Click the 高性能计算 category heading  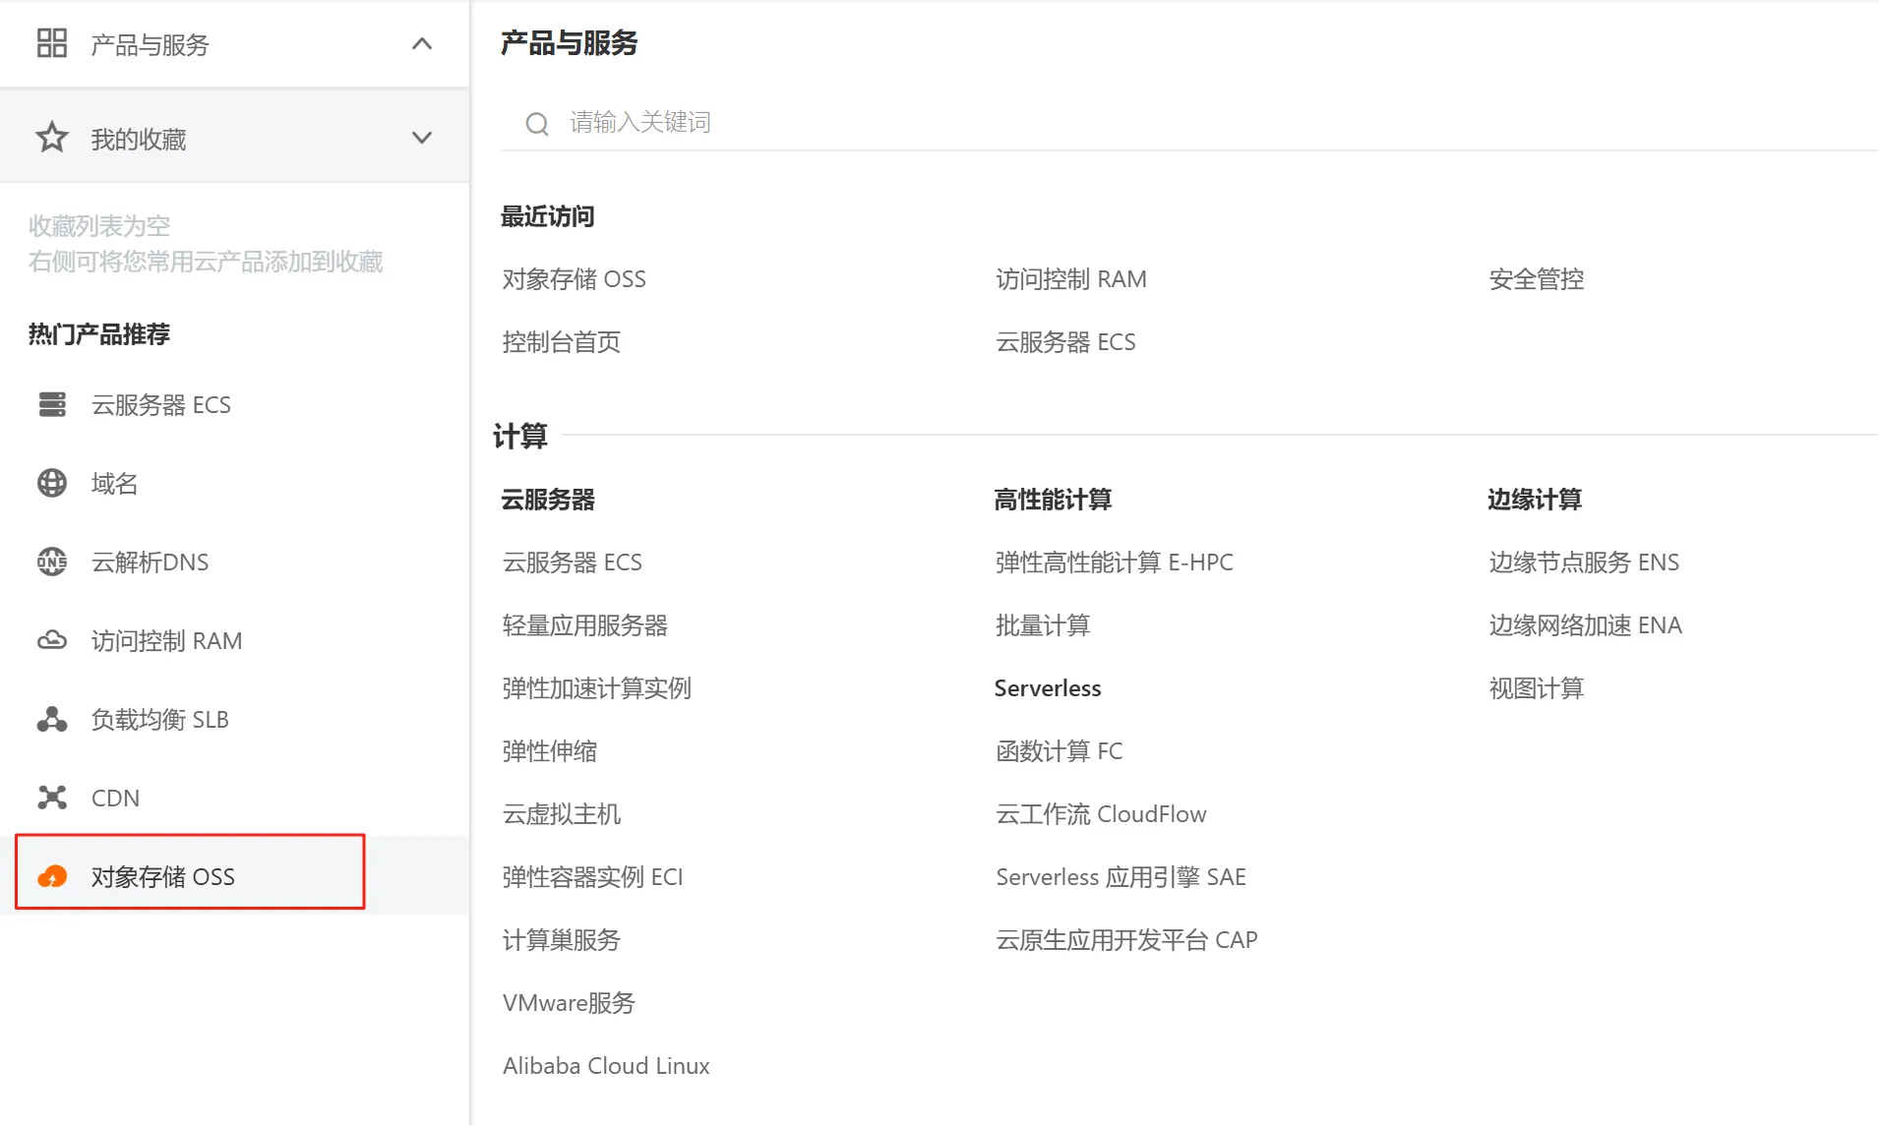coord(1053,500)
